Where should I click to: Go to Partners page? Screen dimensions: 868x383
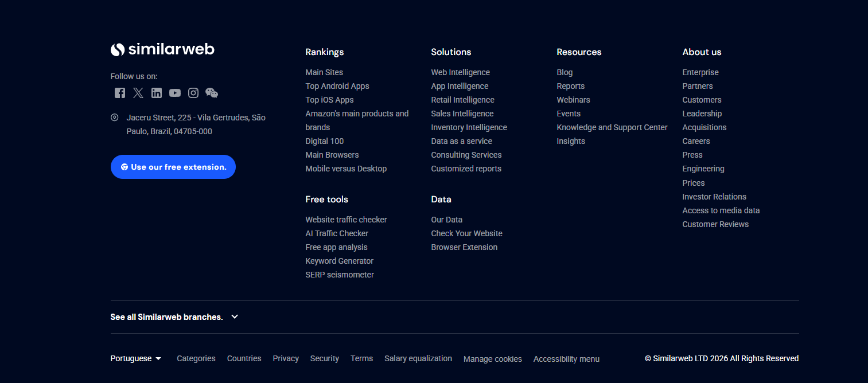(698, 86)
